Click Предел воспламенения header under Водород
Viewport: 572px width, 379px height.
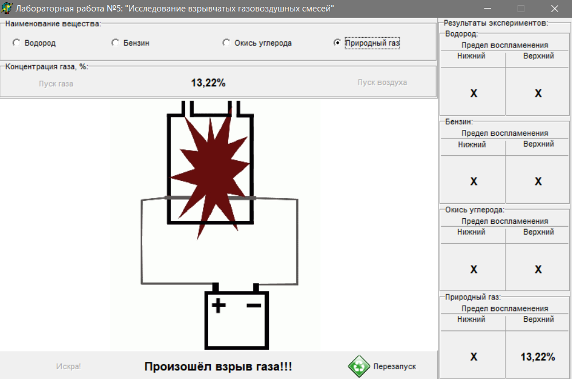point(505,45)
